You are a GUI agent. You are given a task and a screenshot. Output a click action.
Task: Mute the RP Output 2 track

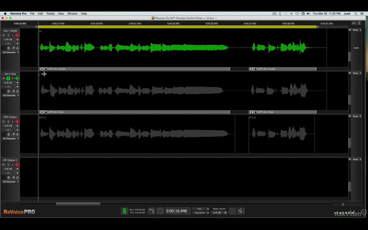tap(3, 164)
